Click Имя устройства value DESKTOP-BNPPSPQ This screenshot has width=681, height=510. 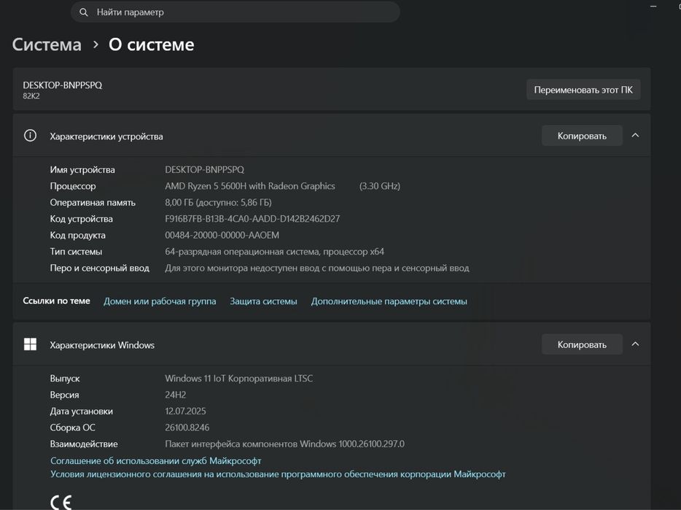coord(205,169)
